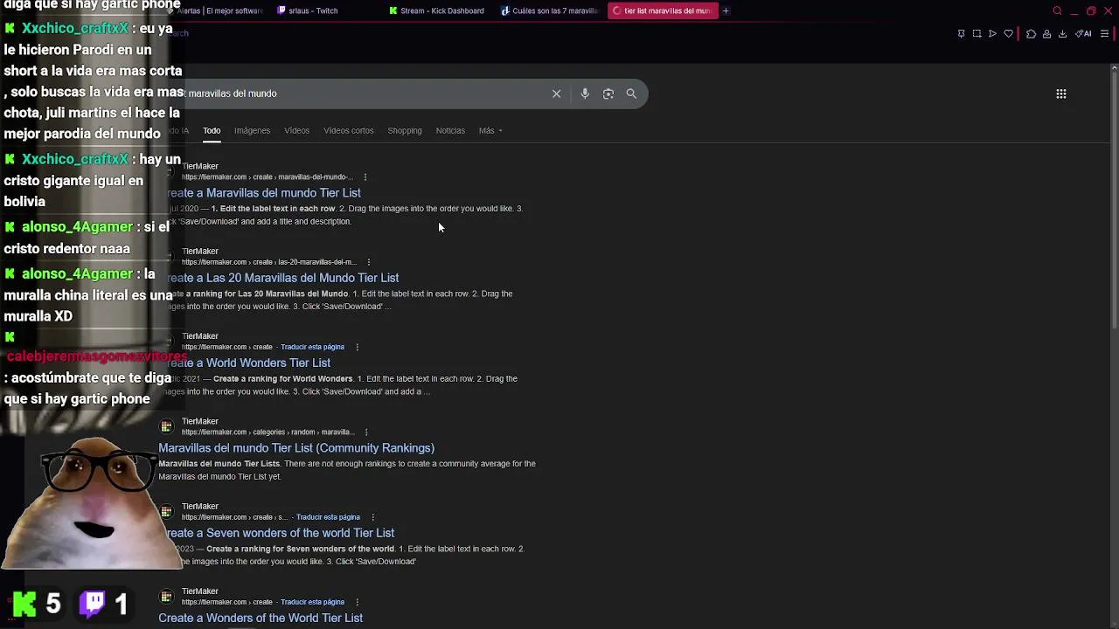Click Traducir esta página for Wonders of the World
The width and height of the screenshot is (1119, 629).
coord(312,602)
